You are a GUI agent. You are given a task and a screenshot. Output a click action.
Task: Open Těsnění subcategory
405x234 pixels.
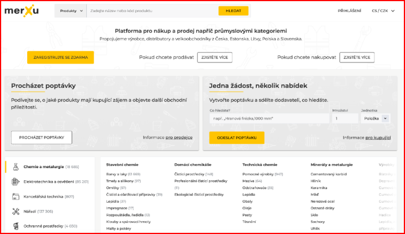(249, 222)
